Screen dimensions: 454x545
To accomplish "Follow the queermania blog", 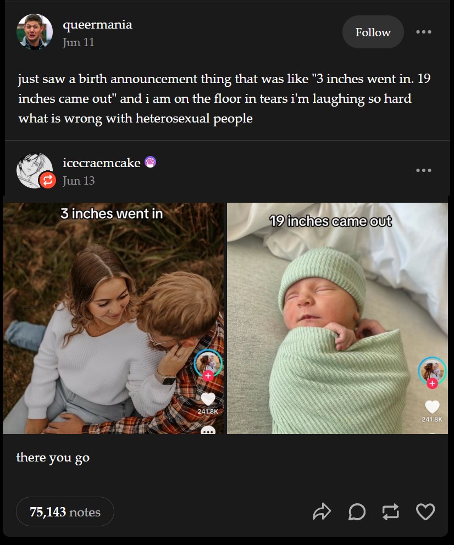I will tap(373, 32).
